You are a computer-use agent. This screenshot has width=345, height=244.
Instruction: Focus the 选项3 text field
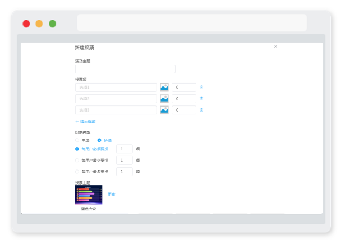pyautogui.click(x=116, y=110)
